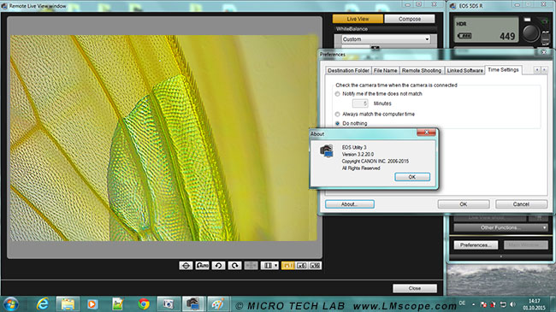Click OK in the About dialog

click(x=412, y=177)
